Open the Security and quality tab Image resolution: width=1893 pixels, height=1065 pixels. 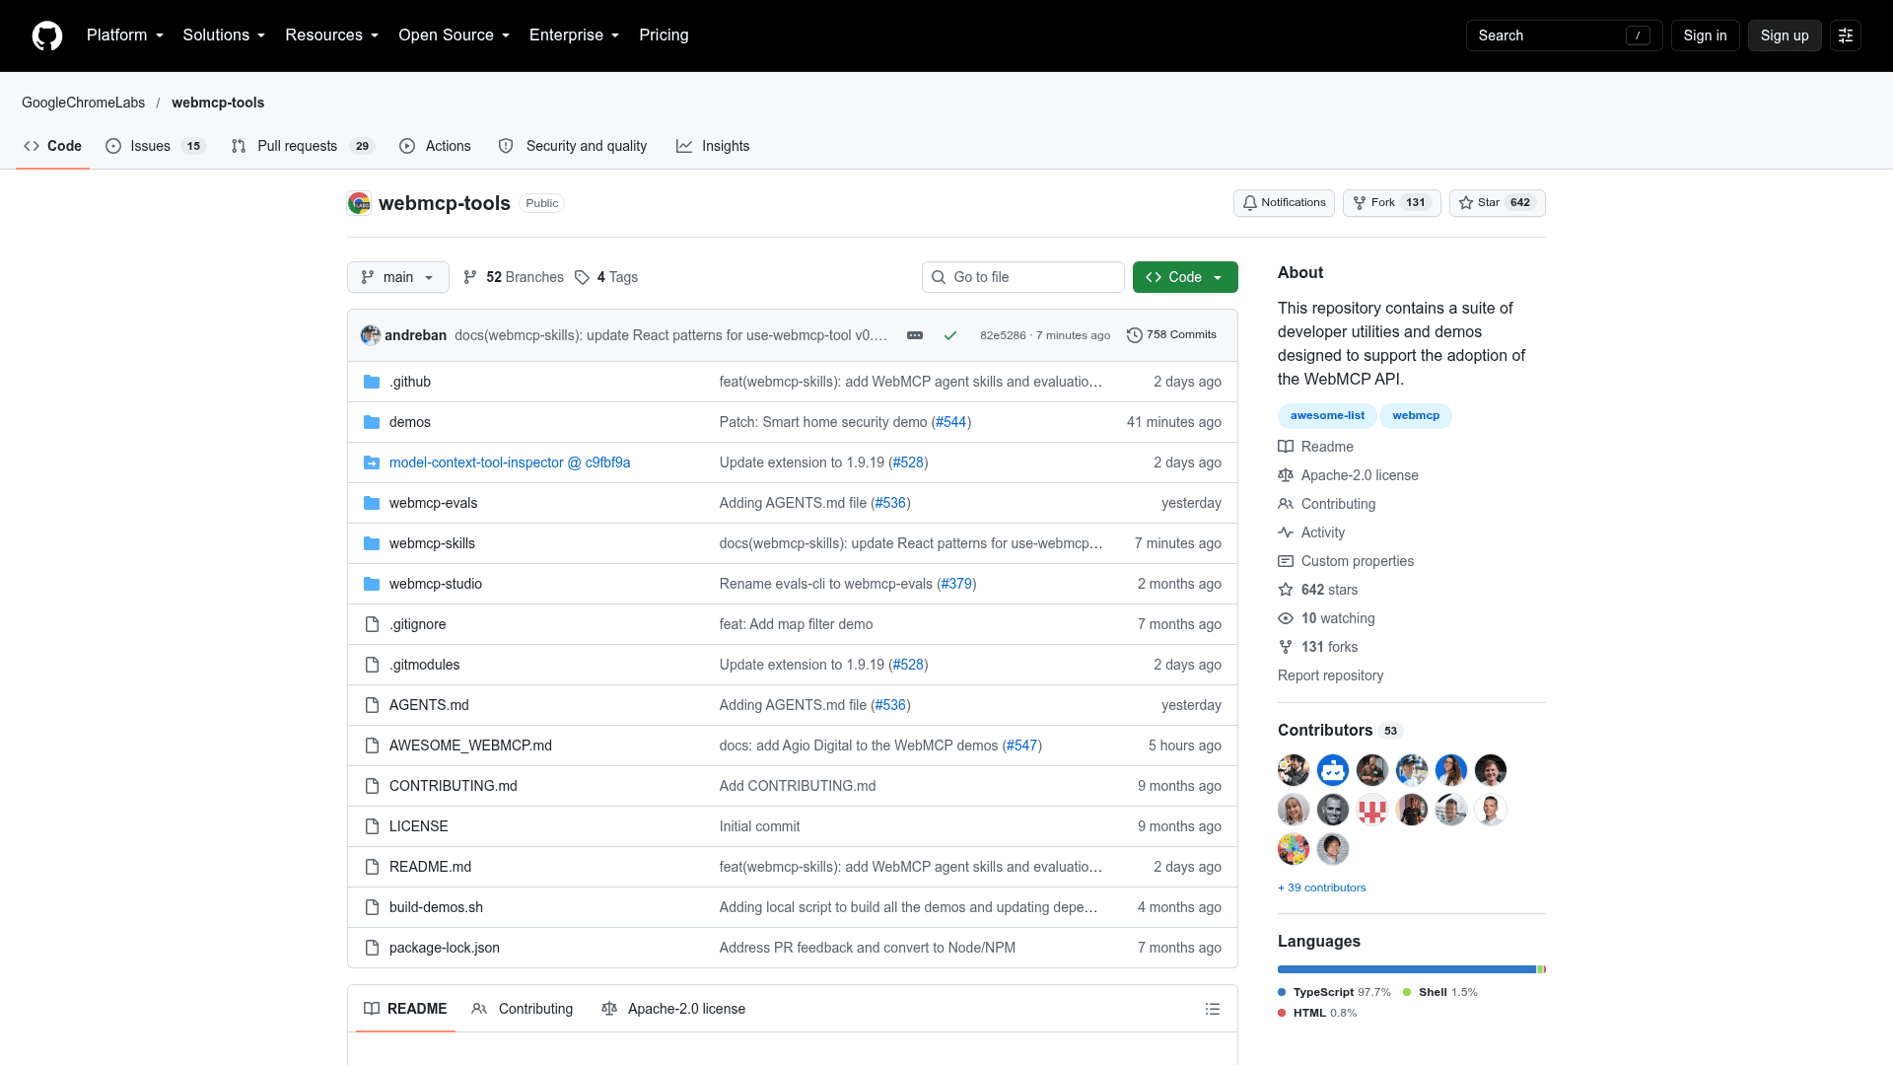click(x=573, y=146)
